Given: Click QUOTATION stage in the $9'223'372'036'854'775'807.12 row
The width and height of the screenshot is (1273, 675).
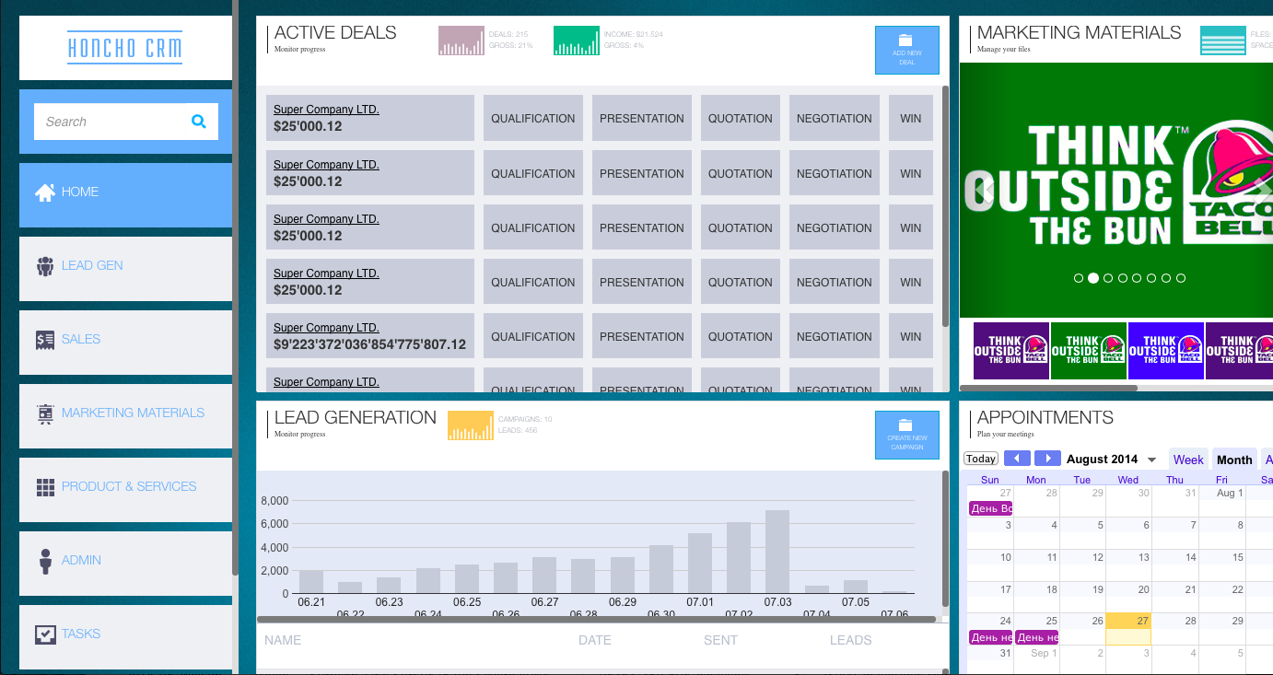Looking at the screenshot, I should 741,337.
